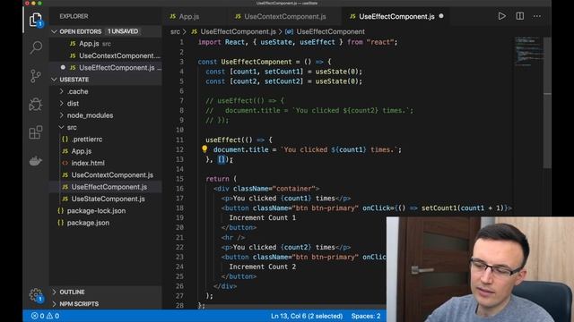Screen dimensions: 574x322
Task: Click the Spaces: 2 indentation status item
Action: (366, 316)
